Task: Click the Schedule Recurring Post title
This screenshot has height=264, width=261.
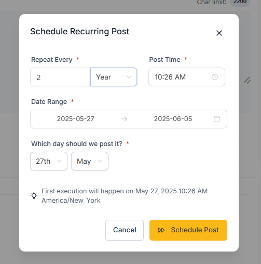Action: click(80, 32)
